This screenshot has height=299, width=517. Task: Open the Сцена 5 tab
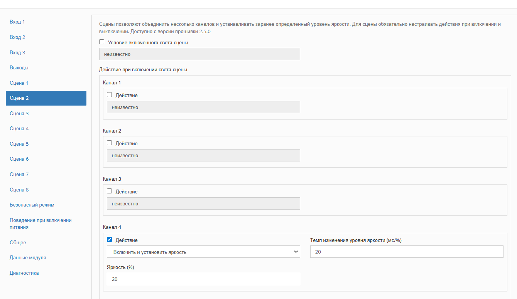19,144
